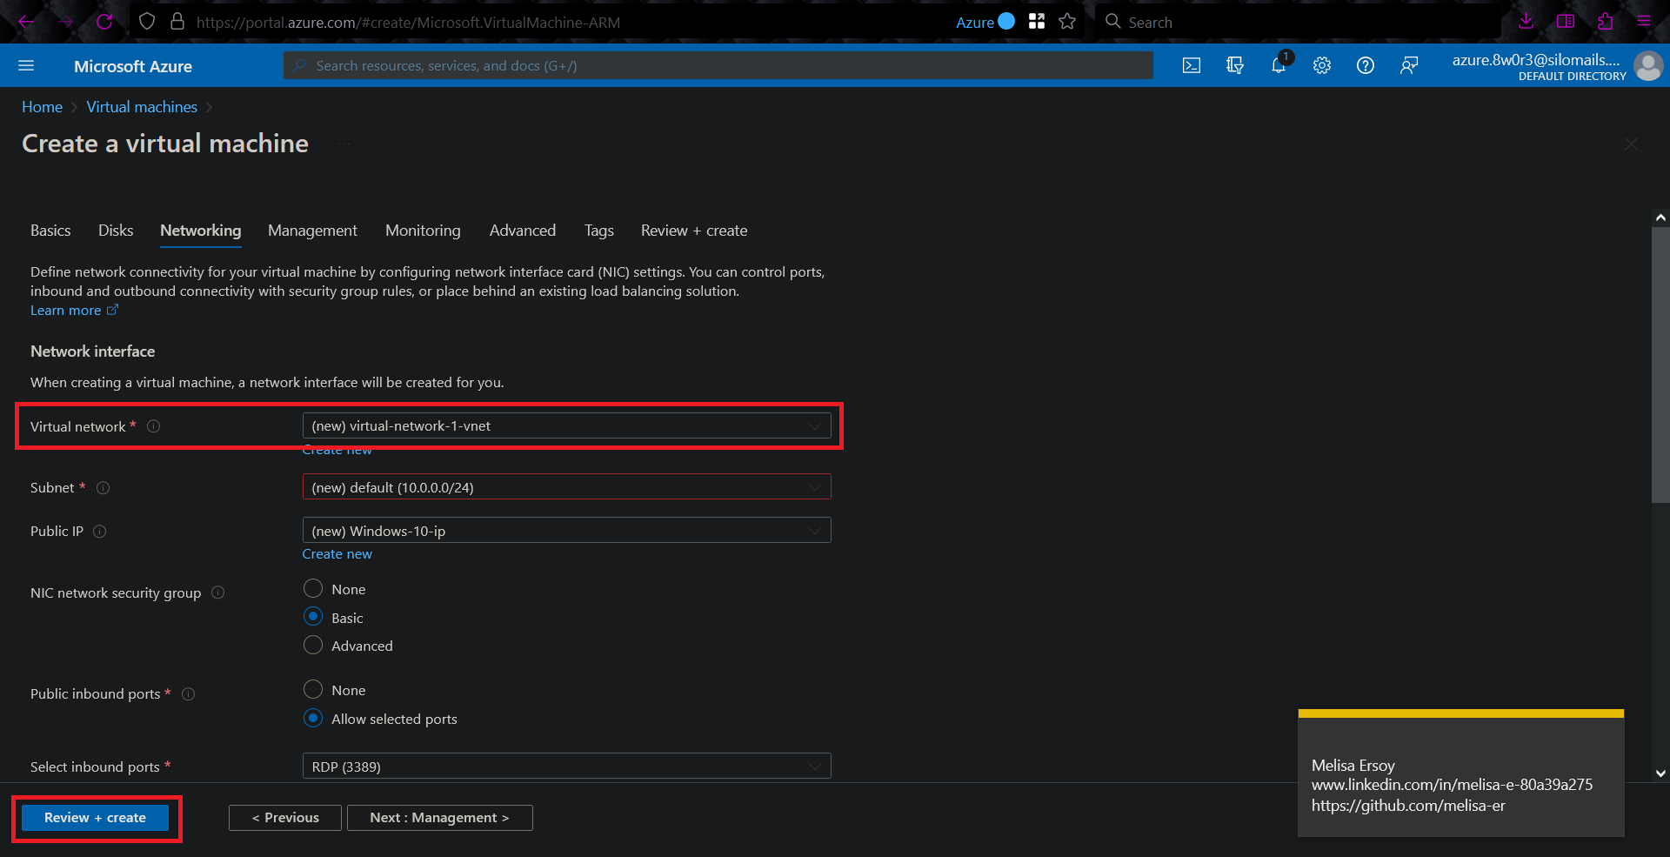
Task: Click the Public IP info icon
Action: click(x=100, y=532)
